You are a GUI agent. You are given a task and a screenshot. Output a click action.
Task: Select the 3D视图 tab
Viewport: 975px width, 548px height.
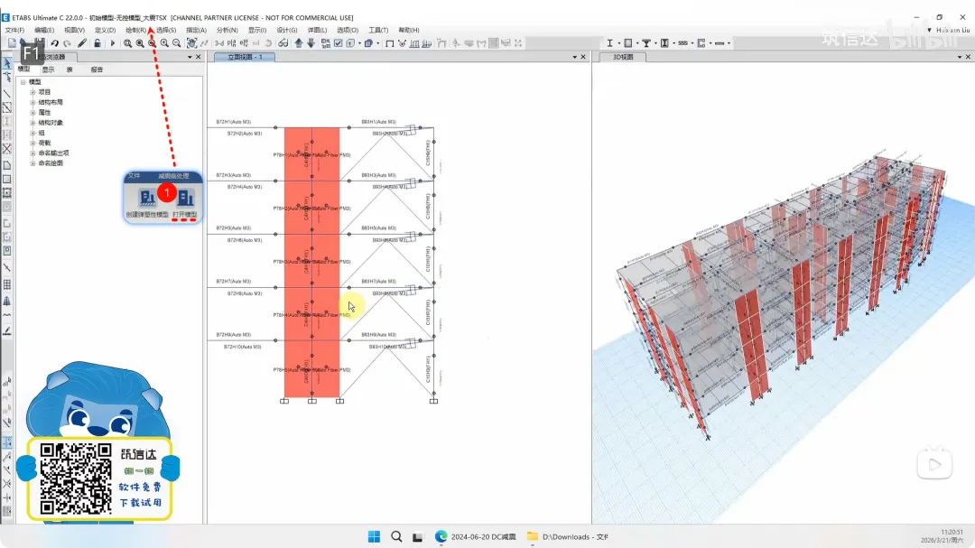point(622,57)
